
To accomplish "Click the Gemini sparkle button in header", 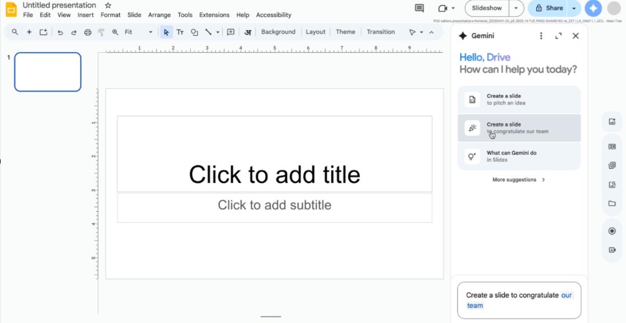I will point(593,8).
